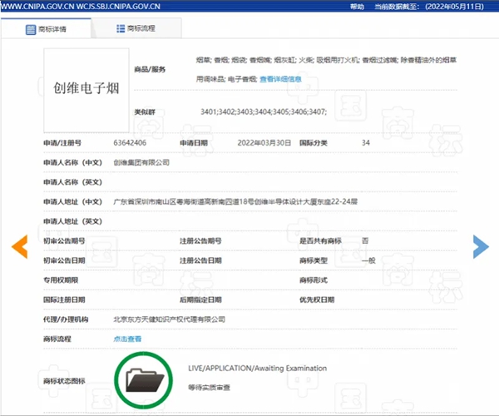
Task: Click the 等待实质审查 status text
Action: tap(209, 387)
